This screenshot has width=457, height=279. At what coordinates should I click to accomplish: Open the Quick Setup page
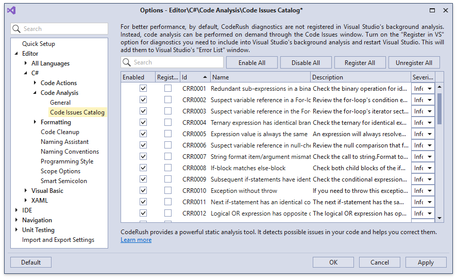point(38,44)
